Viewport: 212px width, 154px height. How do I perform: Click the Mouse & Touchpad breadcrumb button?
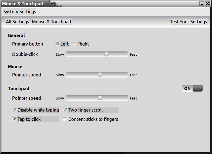tap(52, 22)
